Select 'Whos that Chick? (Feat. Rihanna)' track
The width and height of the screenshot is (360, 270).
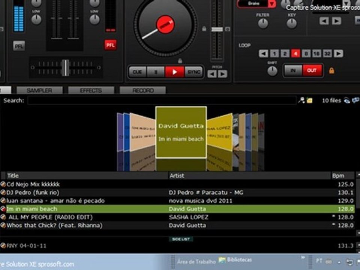point(177,225)
